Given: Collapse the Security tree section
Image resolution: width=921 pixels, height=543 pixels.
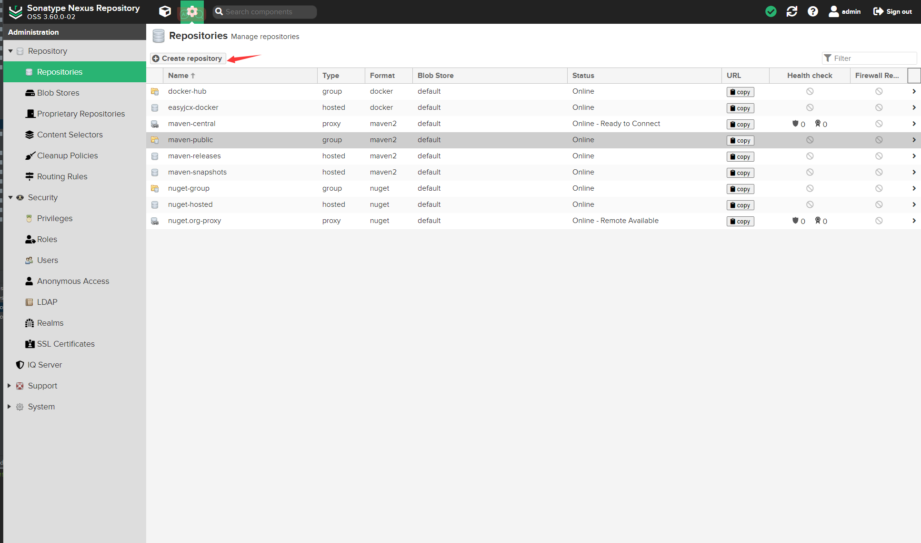Looking at the screenshot, I should [10, 197].
